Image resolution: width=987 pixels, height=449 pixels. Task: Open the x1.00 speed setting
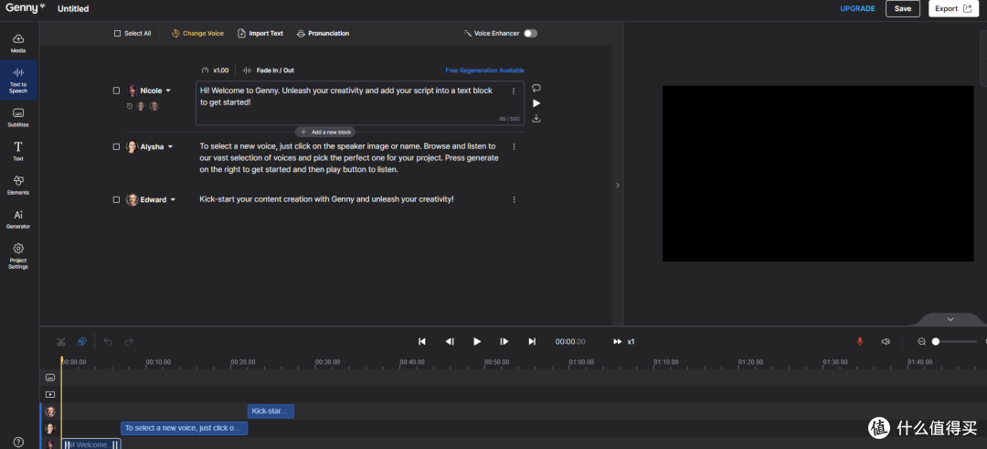pyautogui.click(x=216, y=70)
